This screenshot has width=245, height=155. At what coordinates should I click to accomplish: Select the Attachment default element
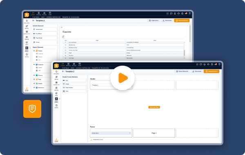point(45,29)
